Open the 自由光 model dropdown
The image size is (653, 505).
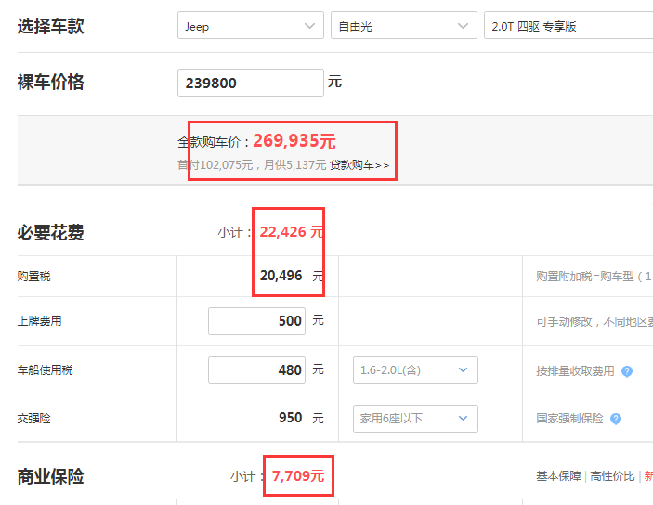coord(403,25)
